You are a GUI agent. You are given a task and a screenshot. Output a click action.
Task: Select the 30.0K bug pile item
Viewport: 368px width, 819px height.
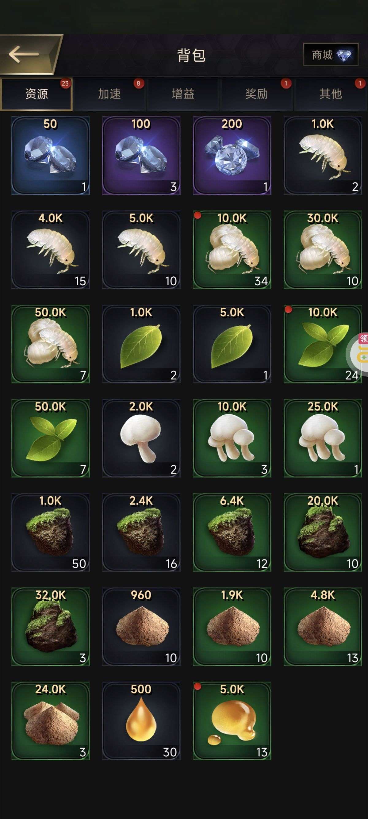tap(323, 250)
